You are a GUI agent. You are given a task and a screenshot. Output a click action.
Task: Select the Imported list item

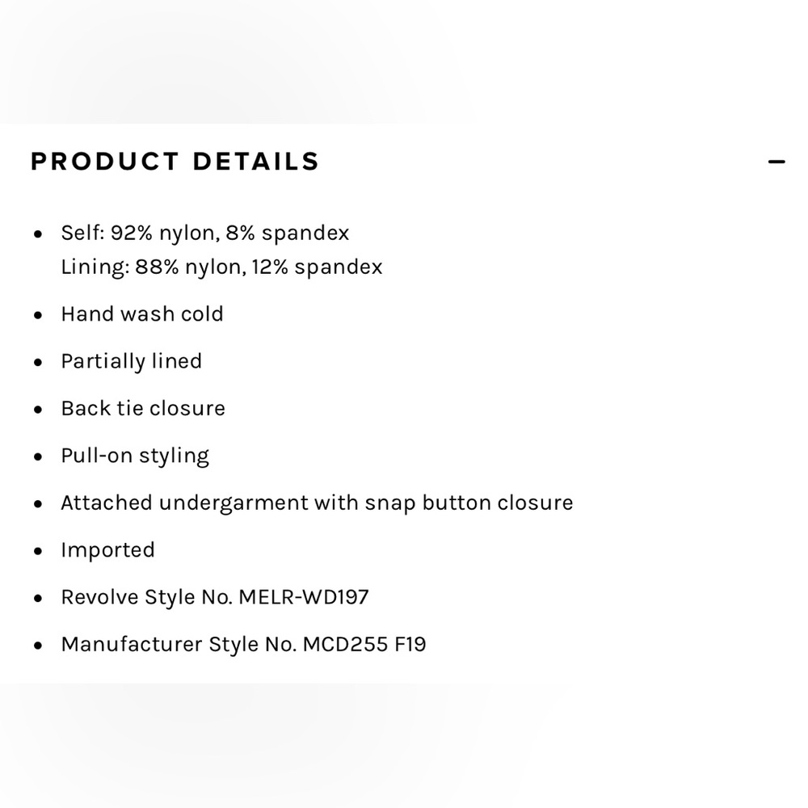(107, 550)
